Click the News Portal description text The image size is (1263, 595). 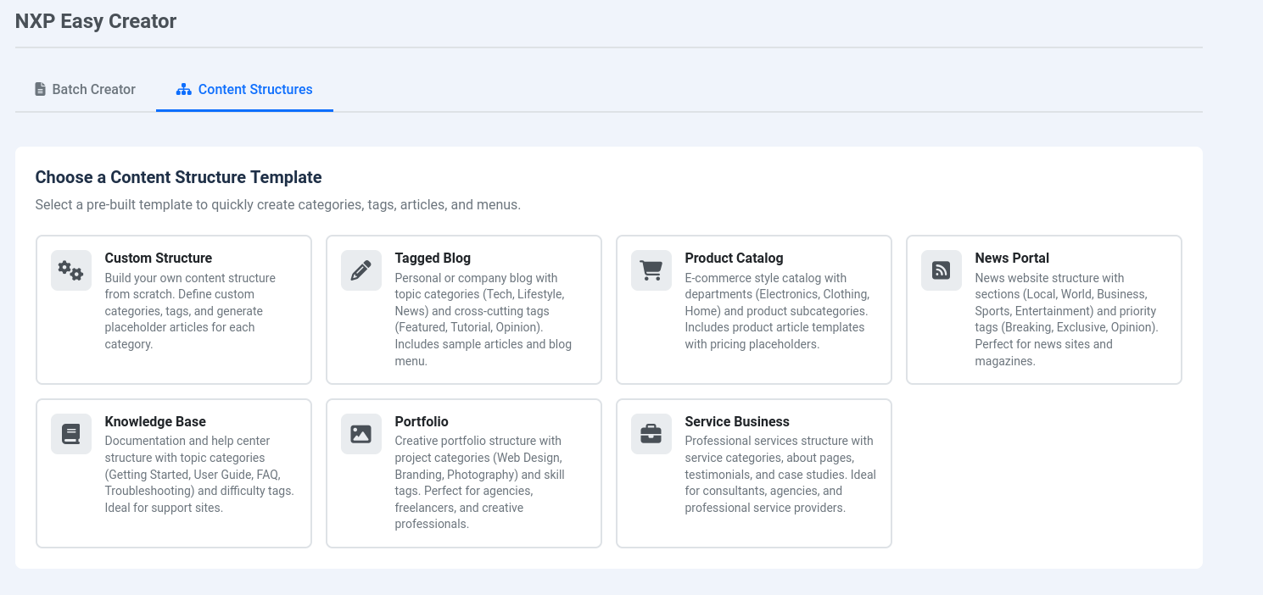[x=1065, y=319]
